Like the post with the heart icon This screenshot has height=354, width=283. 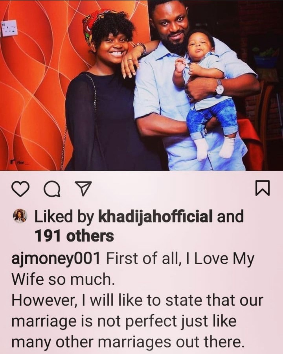coord(20,188)
